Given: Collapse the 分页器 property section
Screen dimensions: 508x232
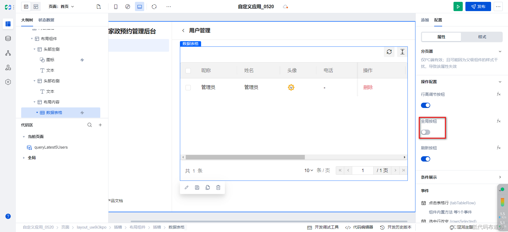Looking at the screenshot, I should point(500,51).
